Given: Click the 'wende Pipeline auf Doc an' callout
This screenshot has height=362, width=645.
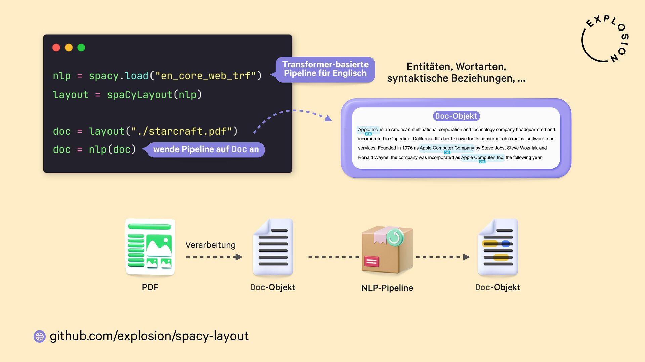Looking at the screenshot, I should pos(206,149).
